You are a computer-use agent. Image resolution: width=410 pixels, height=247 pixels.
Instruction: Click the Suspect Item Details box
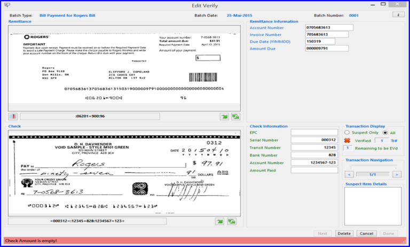coord(373,206)
